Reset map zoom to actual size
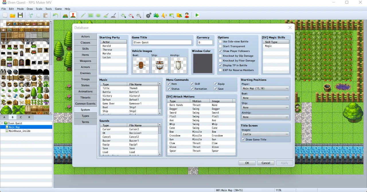Viewport: 367px width, 192px height. coord(139,15)
